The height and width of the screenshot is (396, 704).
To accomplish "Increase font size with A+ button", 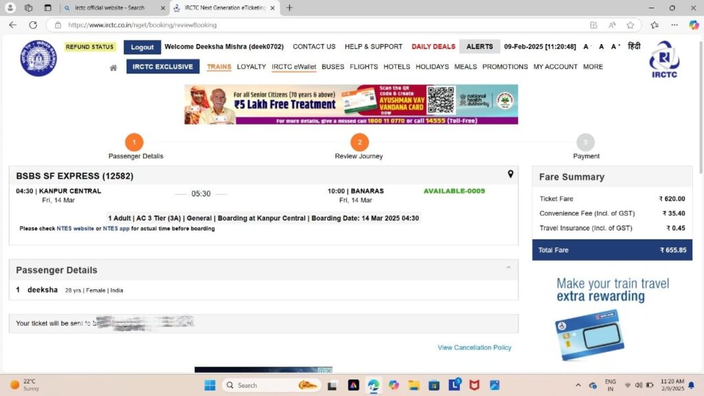I will pos(615,47).
